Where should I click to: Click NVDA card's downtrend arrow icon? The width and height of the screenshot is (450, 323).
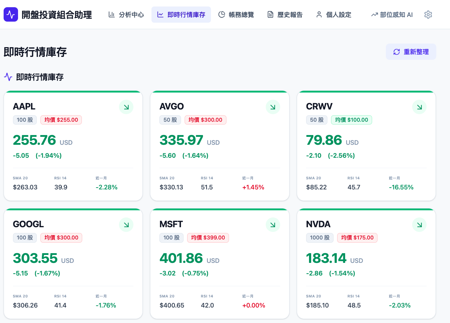(419, 225)
